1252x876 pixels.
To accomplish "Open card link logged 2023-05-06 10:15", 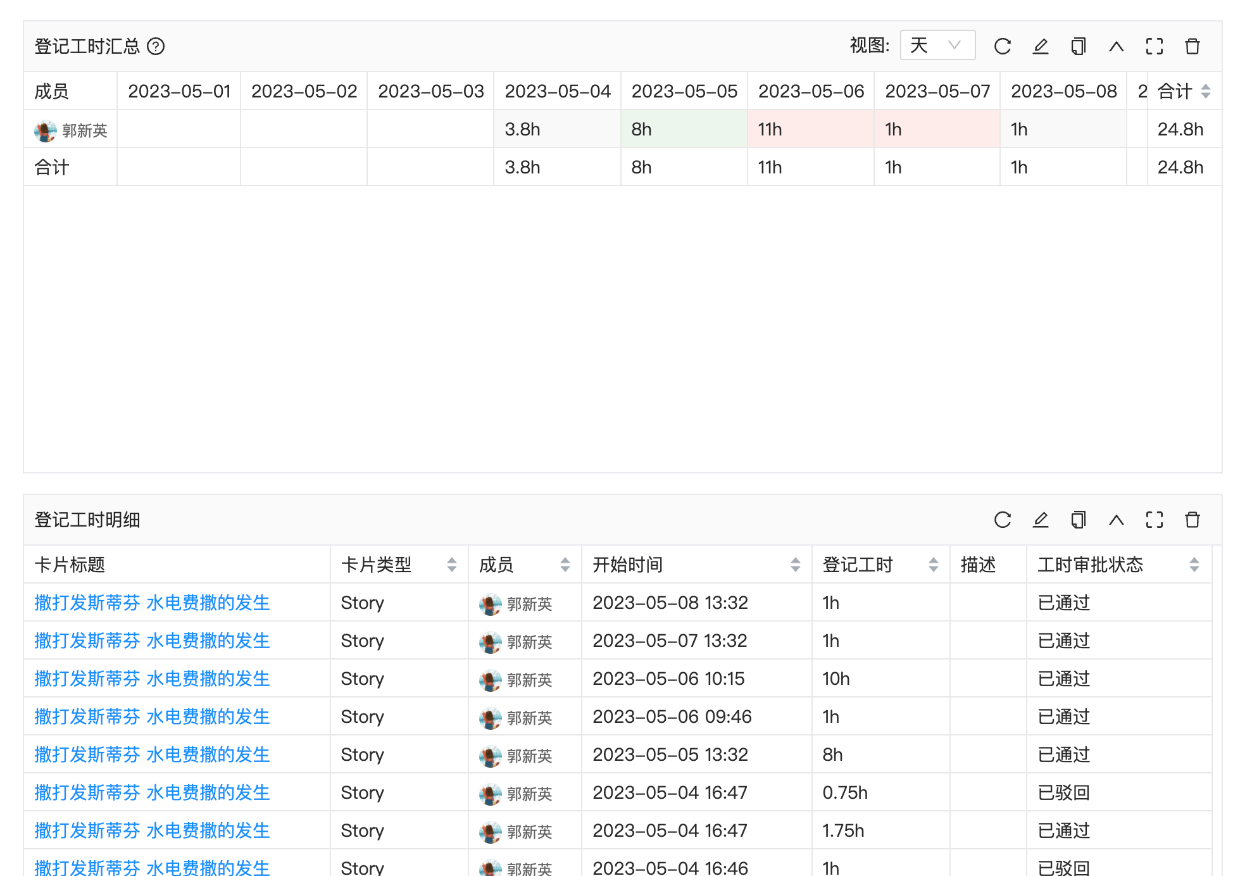I will coord(152,679).
